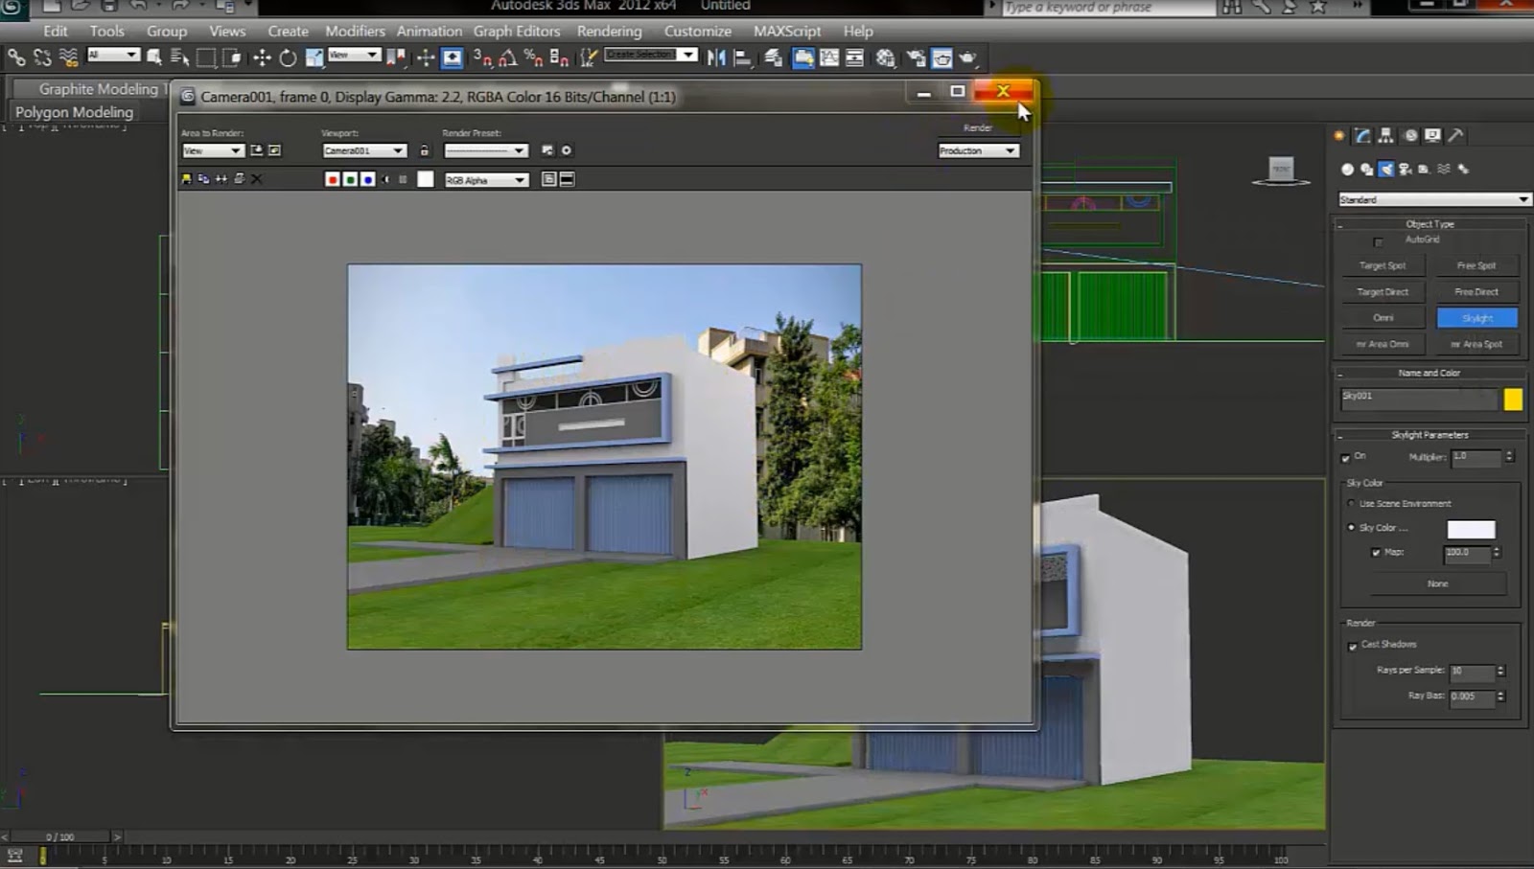Edit the Sky001 name field

pos(1417,396)
